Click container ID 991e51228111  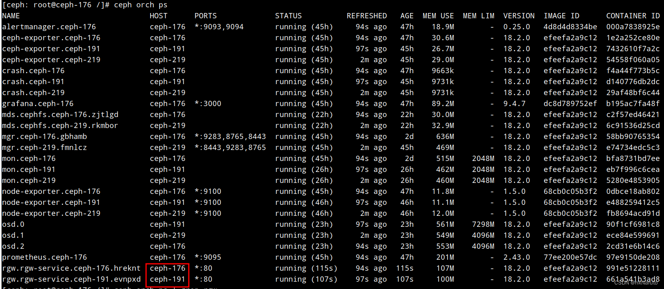click(633, 268)
